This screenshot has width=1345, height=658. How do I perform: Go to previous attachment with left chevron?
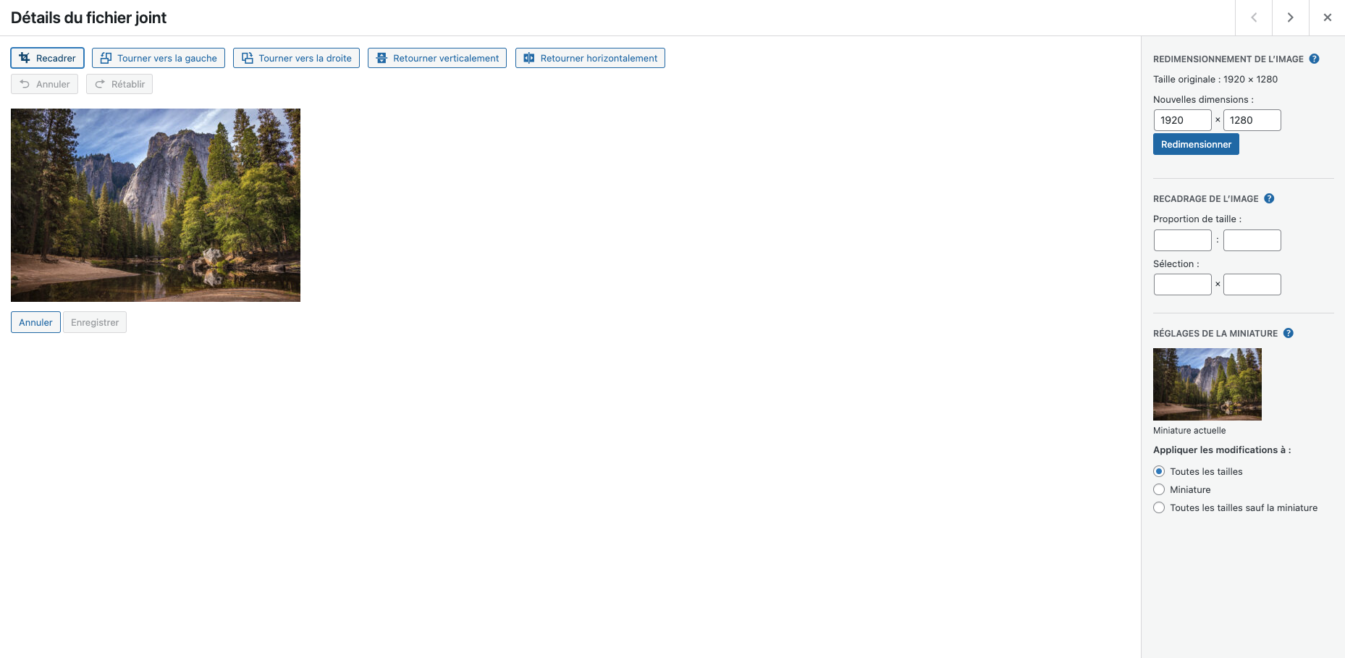[x=1254, y=17]
